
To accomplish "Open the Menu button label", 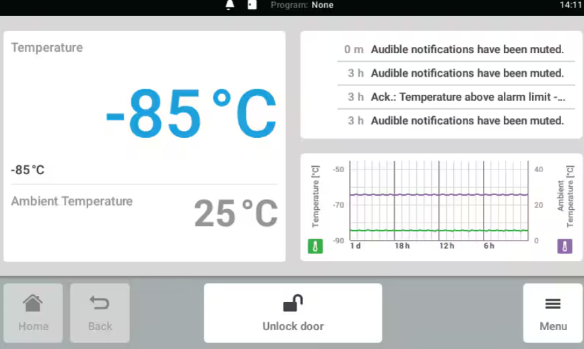I will coord(553,326).
